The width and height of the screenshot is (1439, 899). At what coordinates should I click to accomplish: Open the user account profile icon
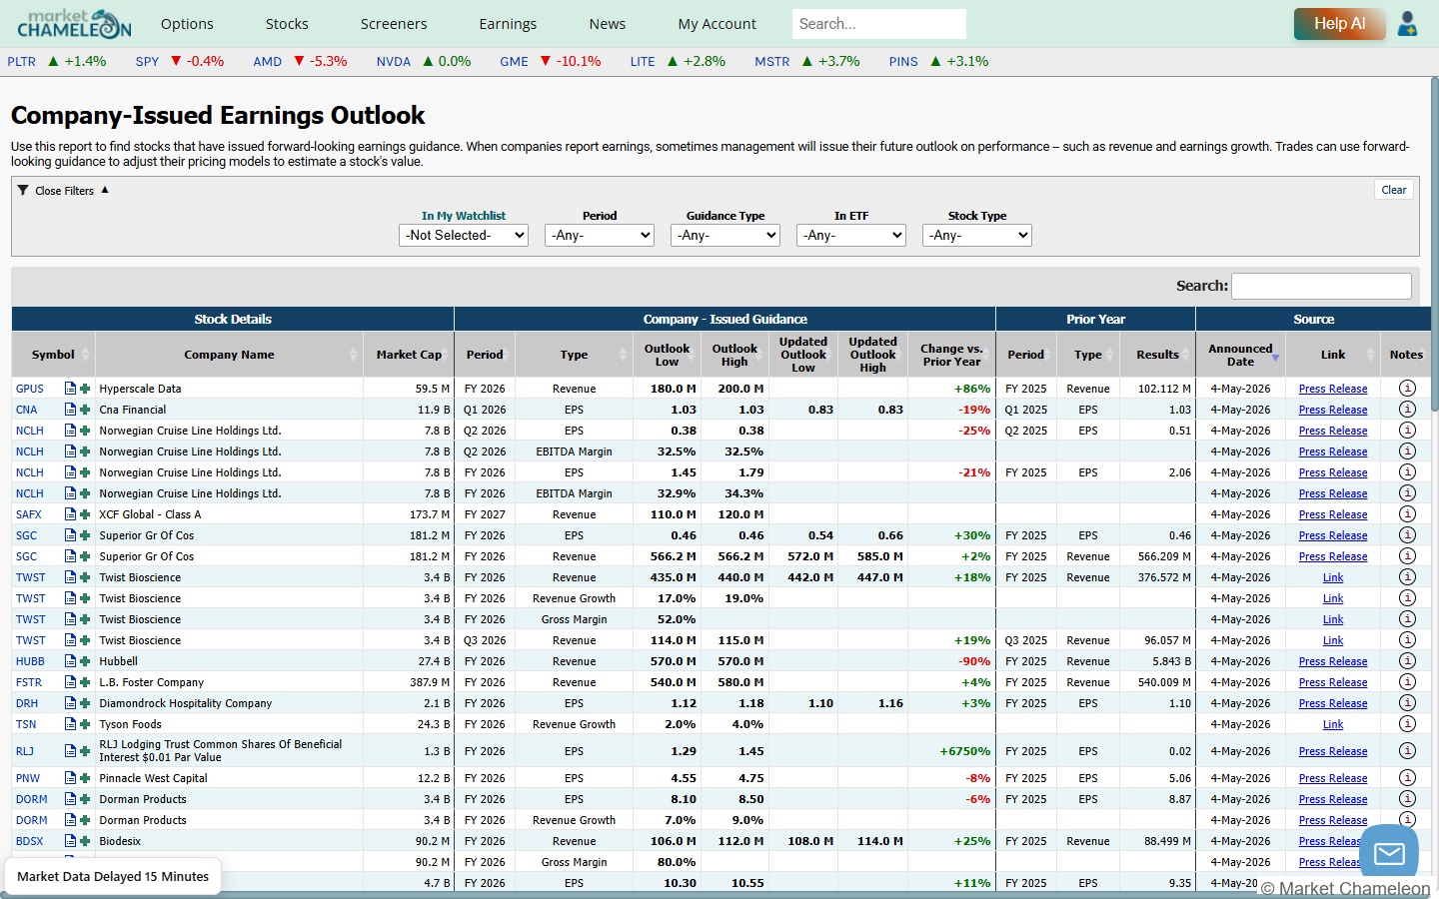tap(1407, 23)
